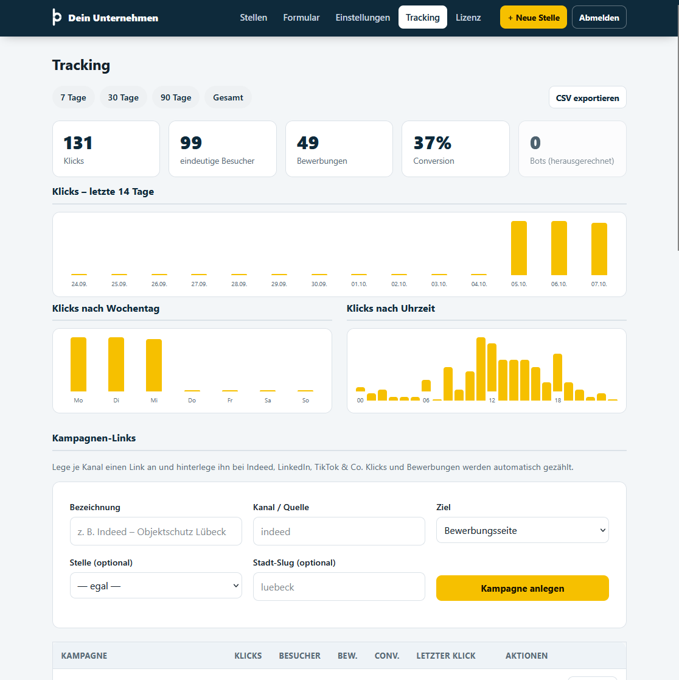Click the company logo icon
Image resolution: width=679 pixels, height=680 pixels.
click(57, 17)
